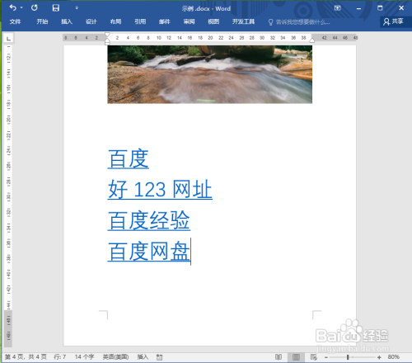Click the first line indent marker
412x363 pixels.
point(107,35)
